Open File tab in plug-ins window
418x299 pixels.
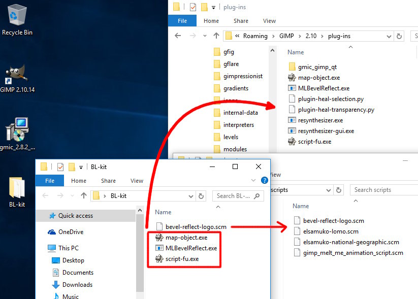182,21
